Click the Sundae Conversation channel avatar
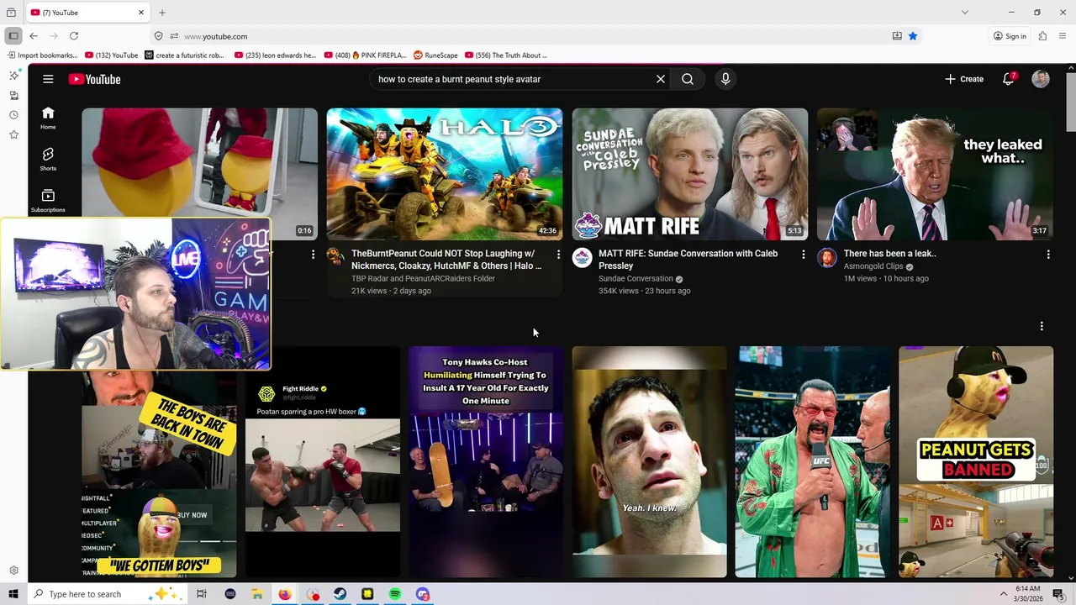Screen dimensions: 1076x605 pos(582,257)
